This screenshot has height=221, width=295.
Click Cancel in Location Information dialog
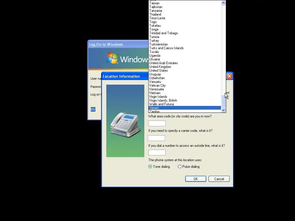[219, 179]
